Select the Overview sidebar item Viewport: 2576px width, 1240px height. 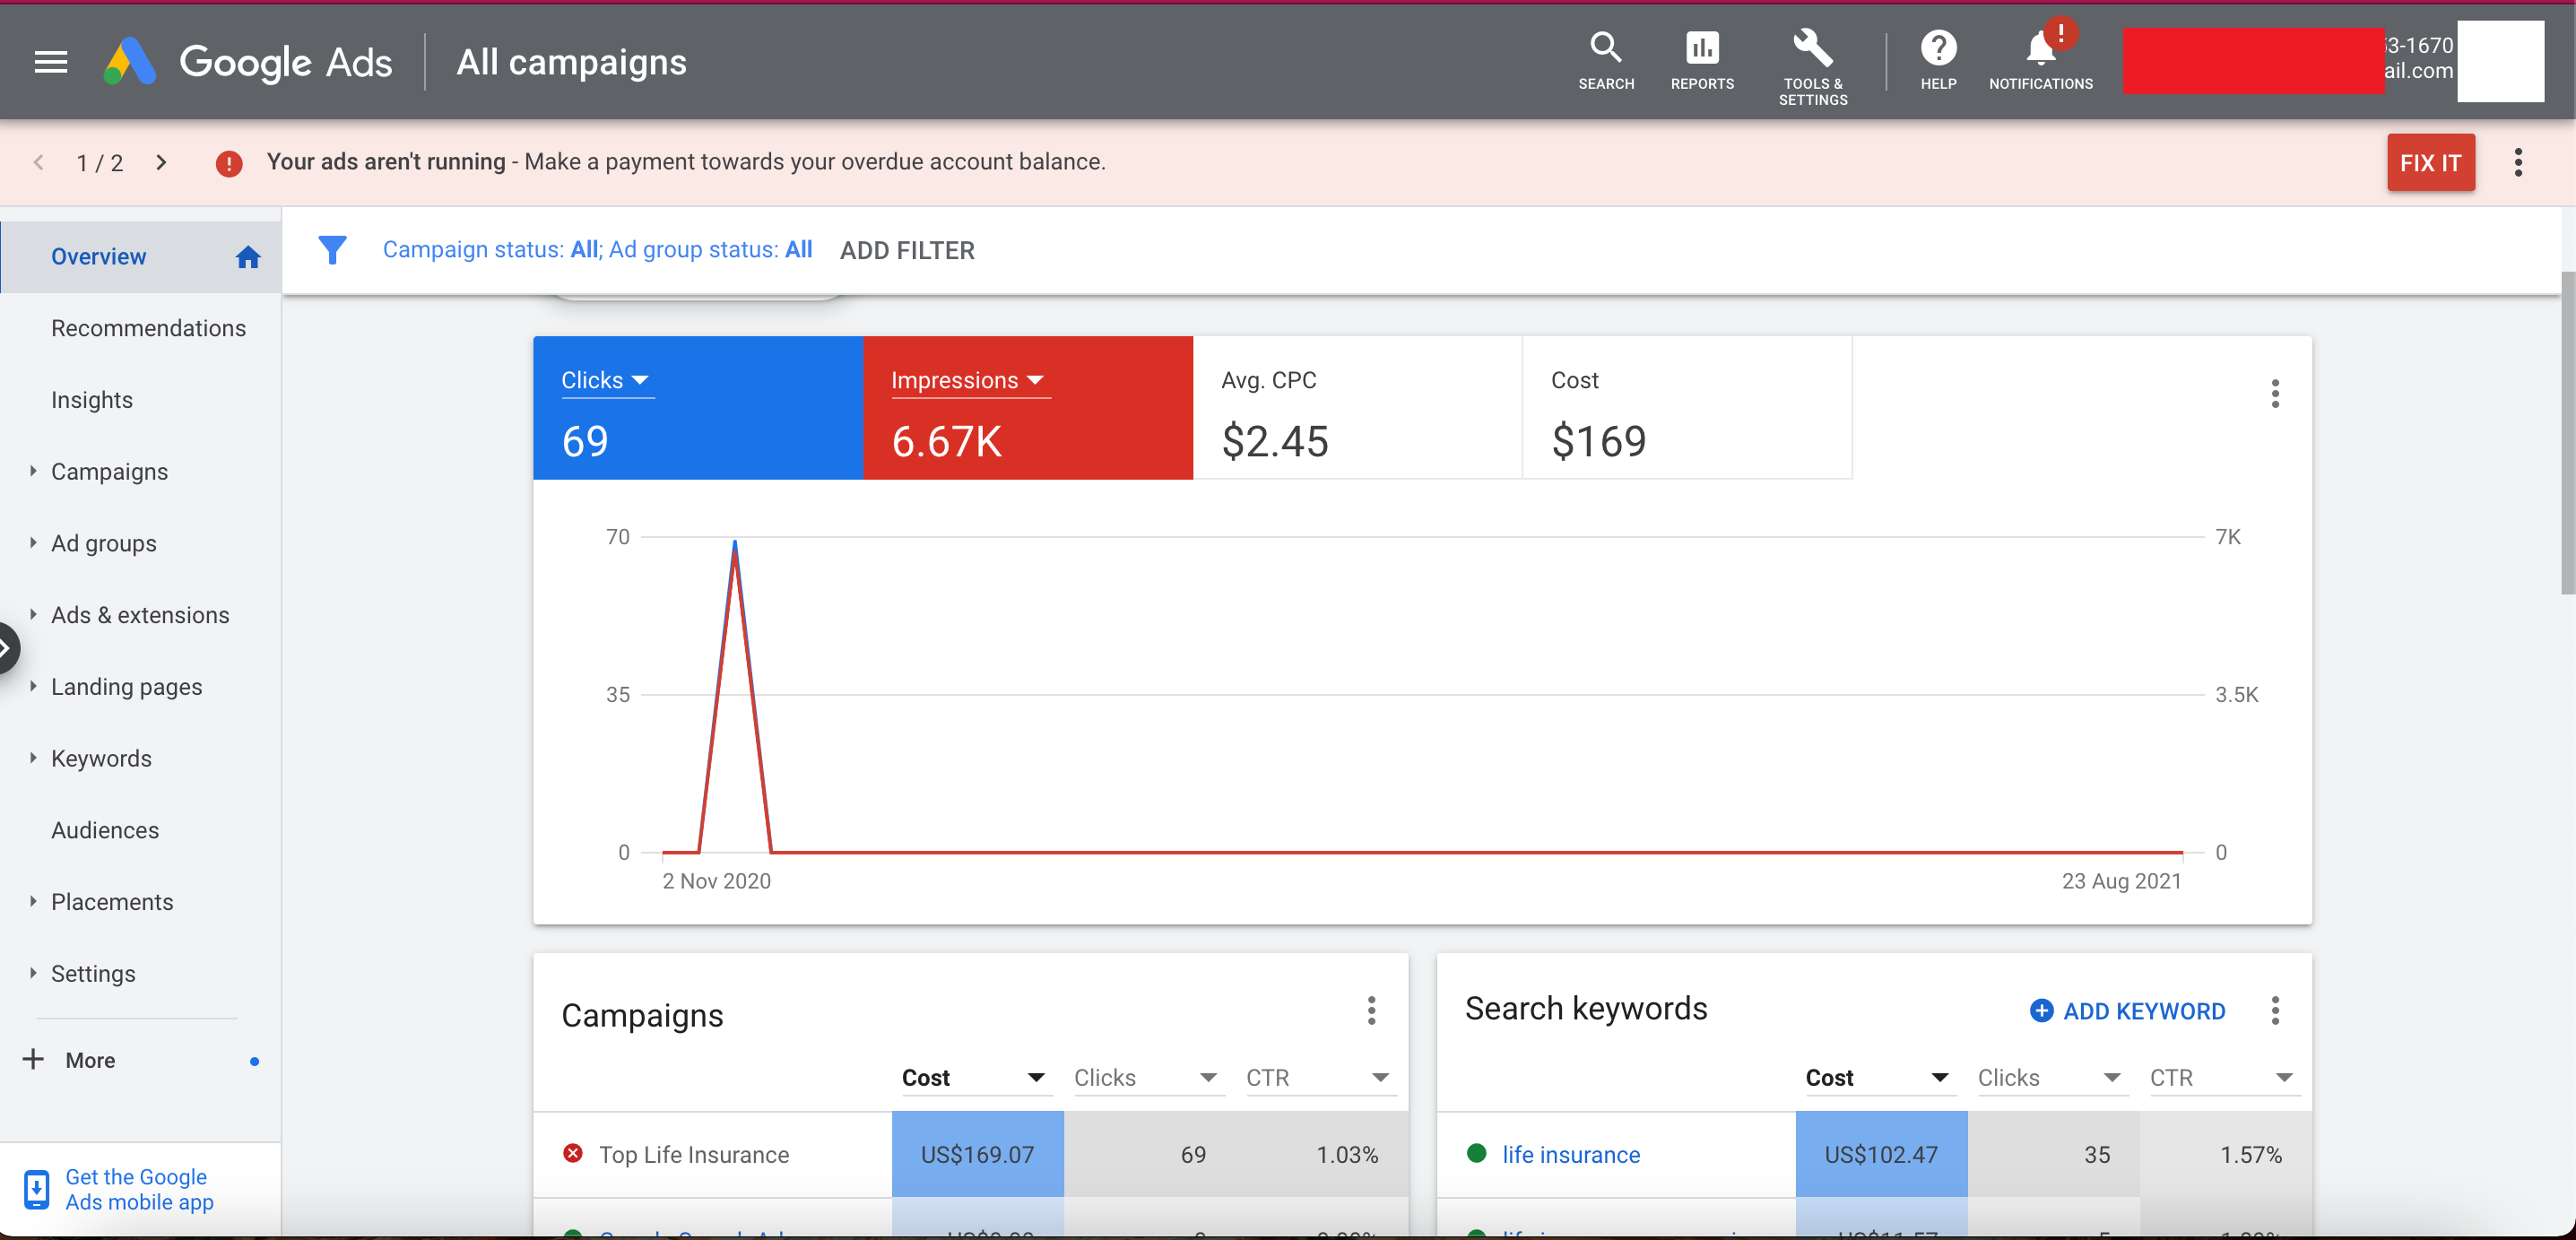98,256
